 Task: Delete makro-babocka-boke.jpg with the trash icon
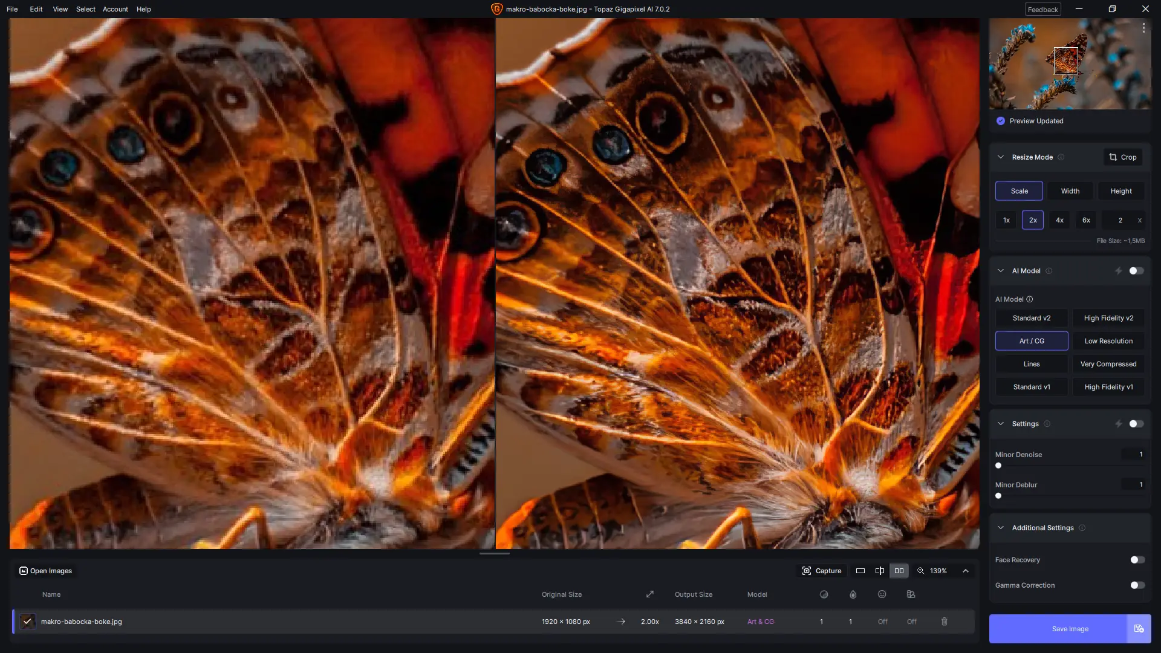[945, 622]
